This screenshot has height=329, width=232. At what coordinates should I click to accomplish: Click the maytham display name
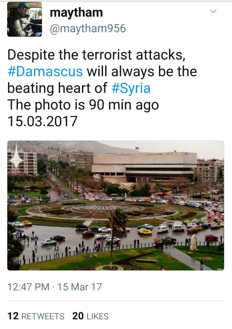[x=76, y=12]
